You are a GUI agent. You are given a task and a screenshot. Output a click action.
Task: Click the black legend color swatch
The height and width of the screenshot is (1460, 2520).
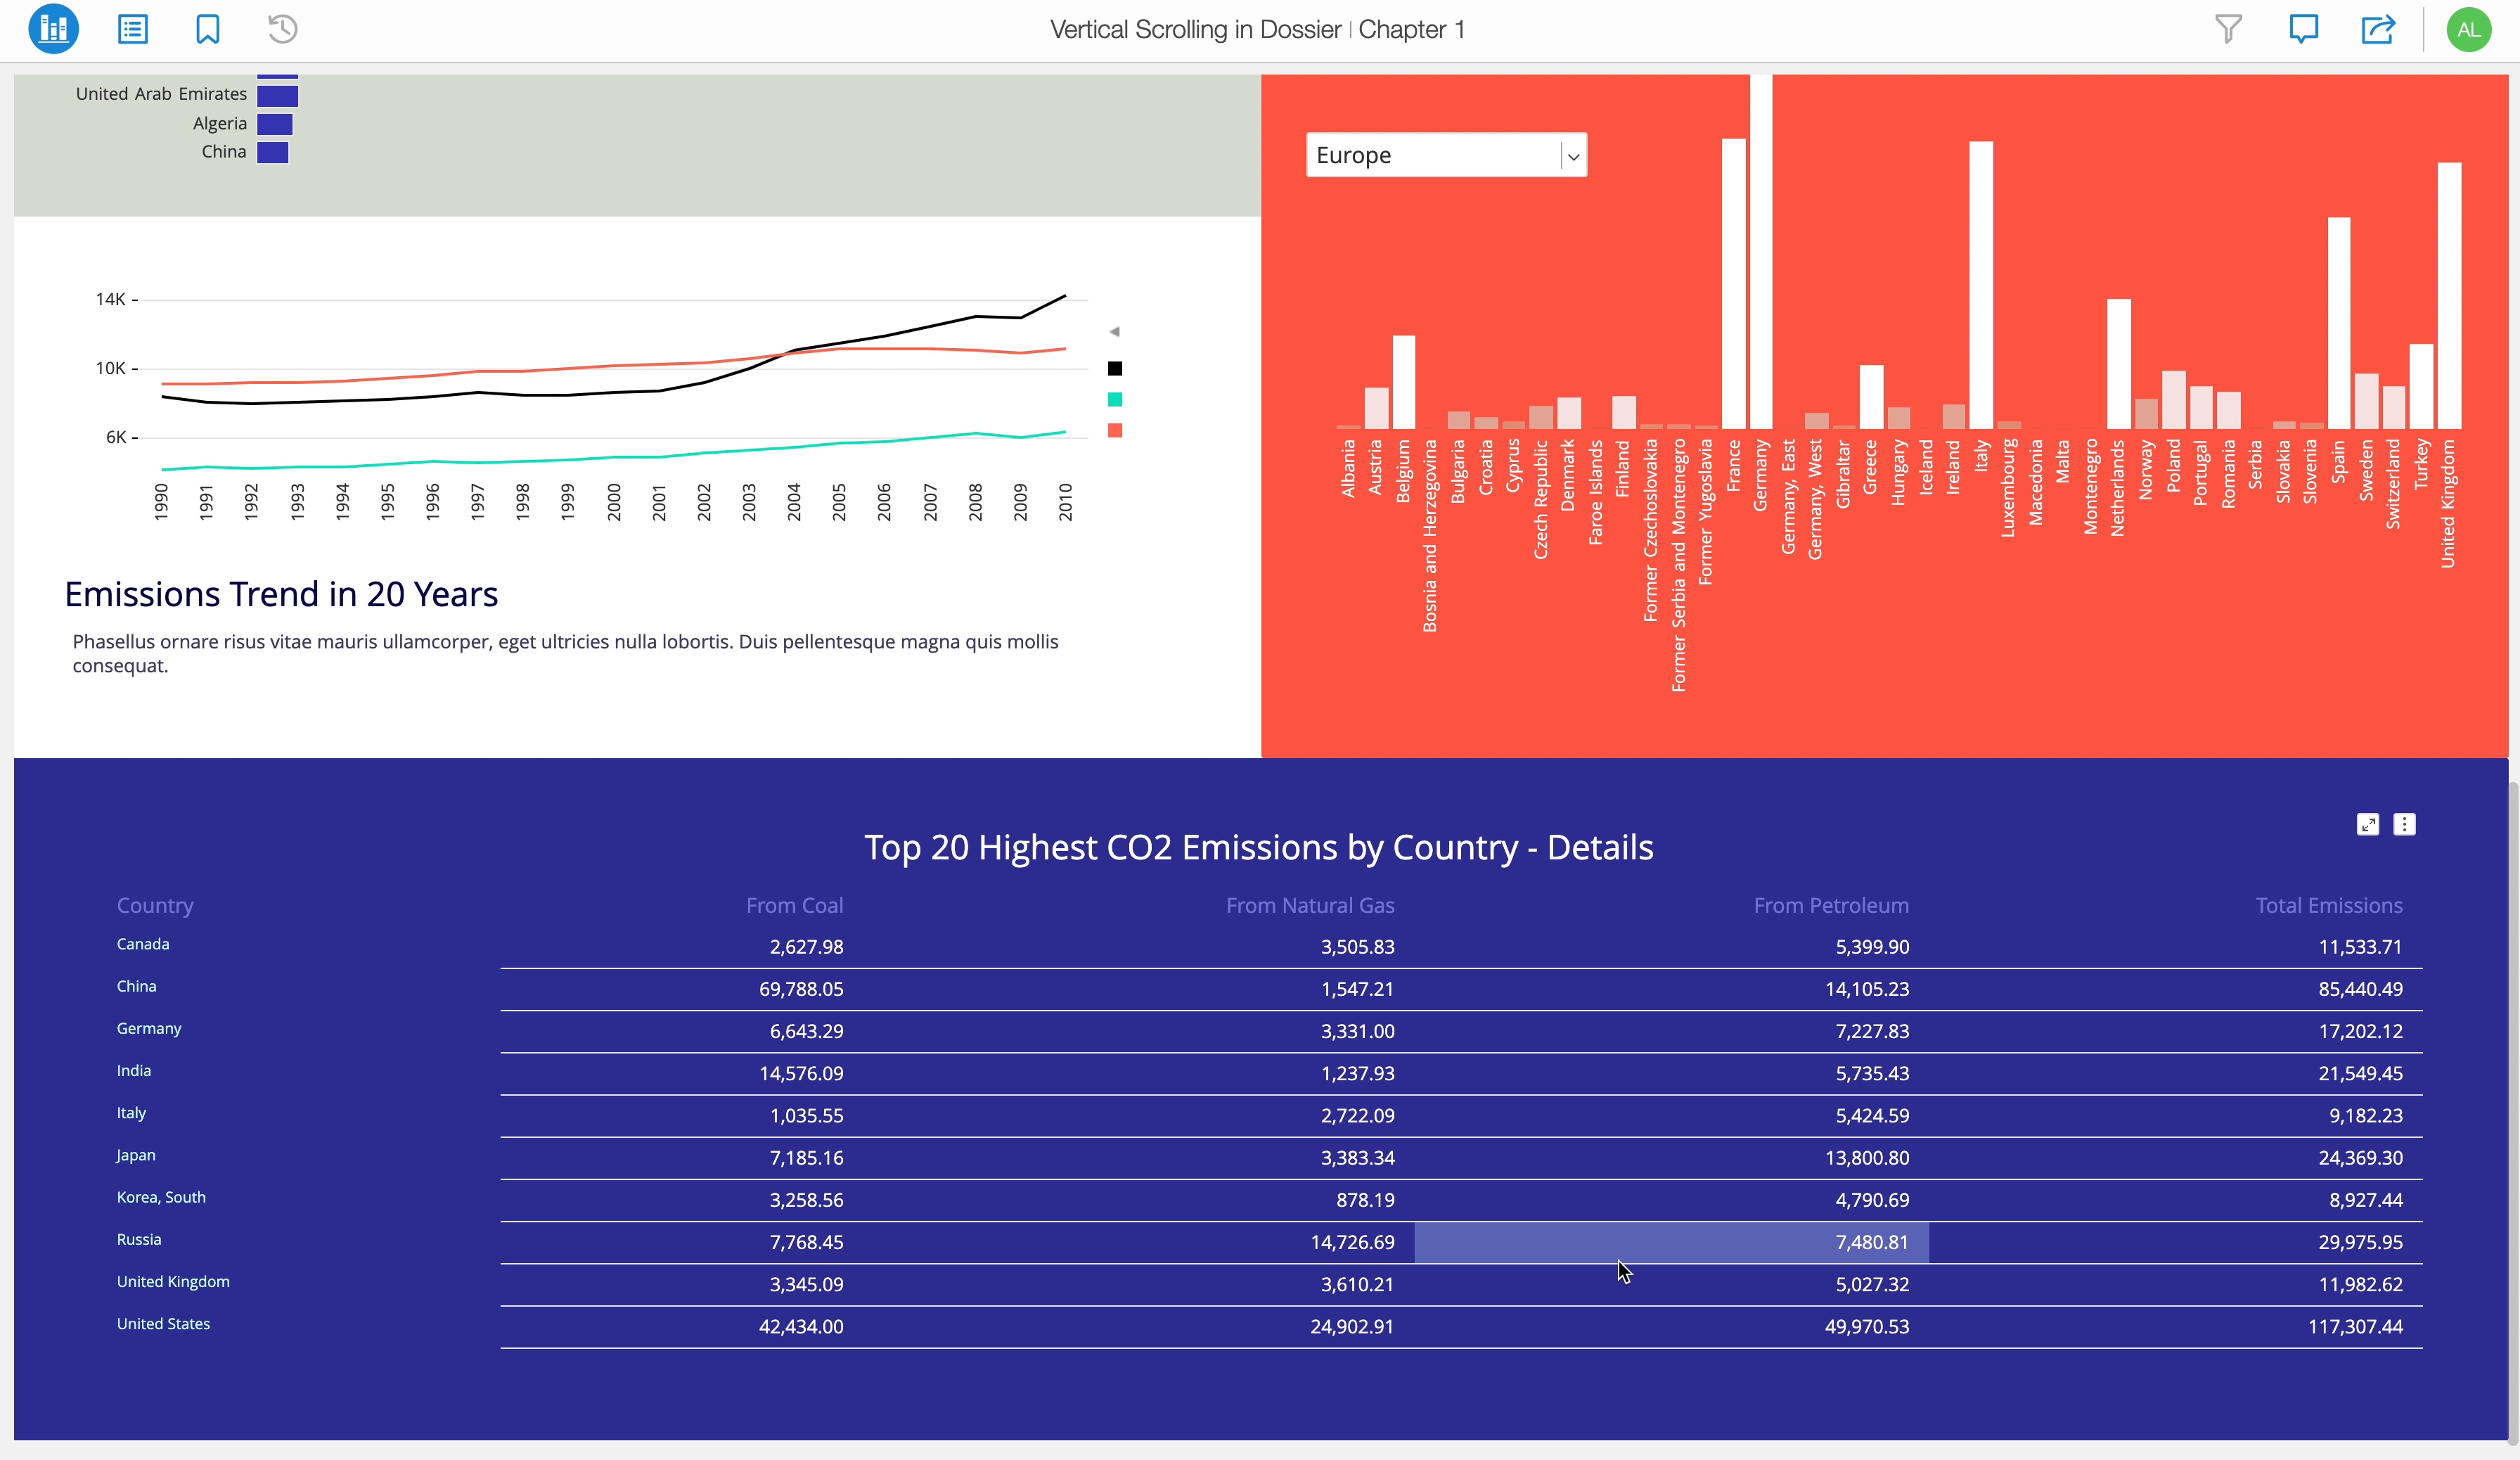click(1115, 369)
